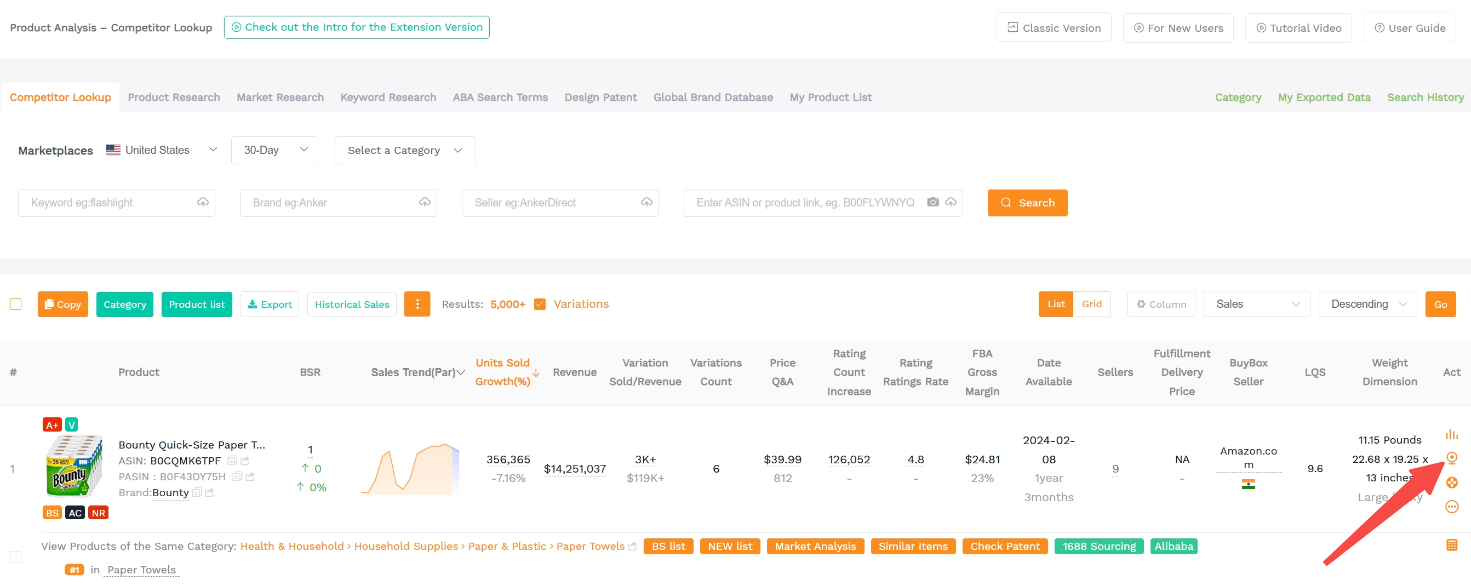Switch to Market Research tab
This screenshot has height=586, width=1471.
(280, 97)
